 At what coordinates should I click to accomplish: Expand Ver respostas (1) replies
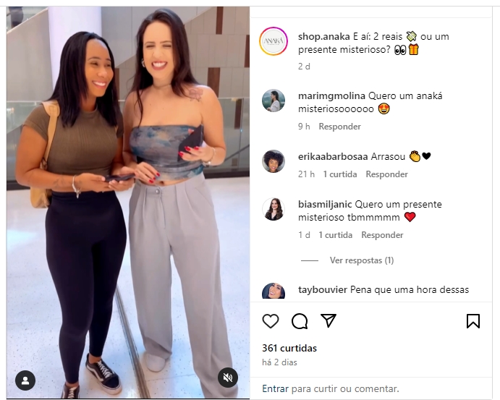coord(362,260)
